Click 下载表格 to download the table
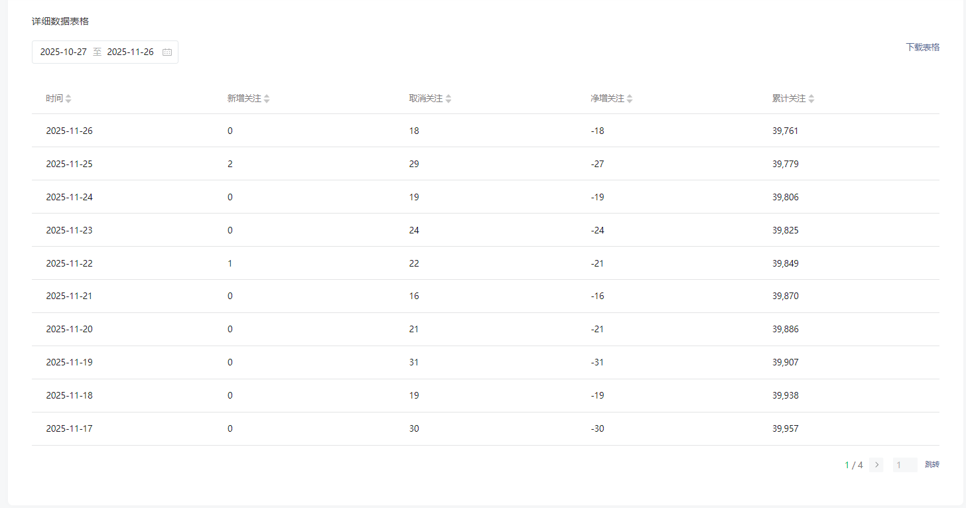The height and width of the screenshot is (508, 966). (922, 47)
